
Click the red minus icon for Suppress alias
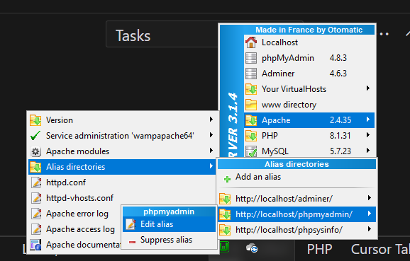[x=133, y=242]
